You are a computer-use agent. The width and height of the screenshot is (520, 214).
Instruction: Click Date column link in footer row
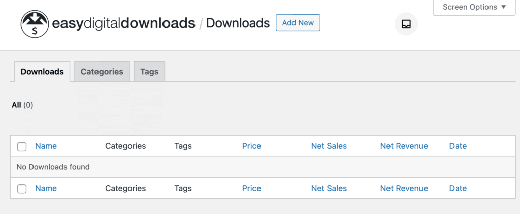coord(458,188)
